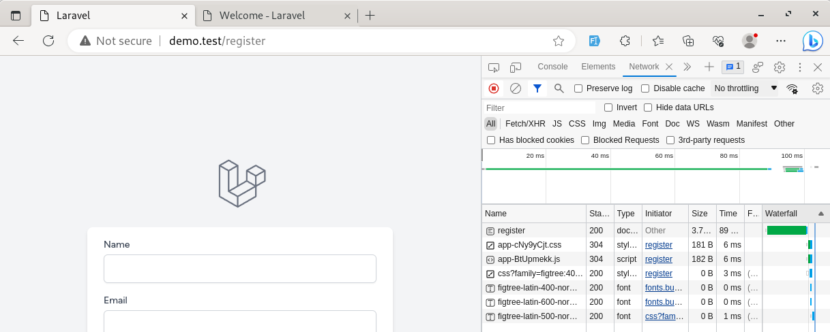830x332 pixels.
Task: Show more DevTools tabs chevron
Action: [687, 67]
